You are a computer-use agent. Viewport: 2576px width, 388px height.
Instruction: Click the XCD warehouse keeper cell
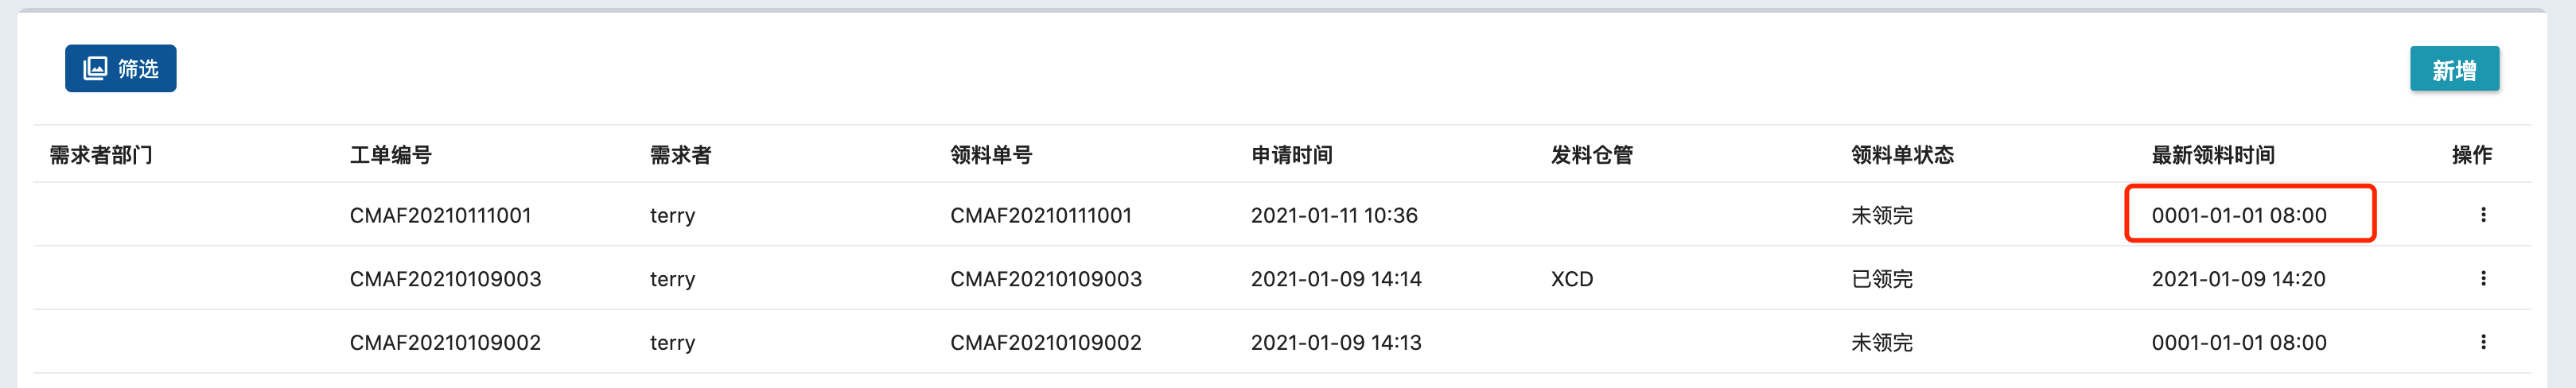pos(1571,279)
